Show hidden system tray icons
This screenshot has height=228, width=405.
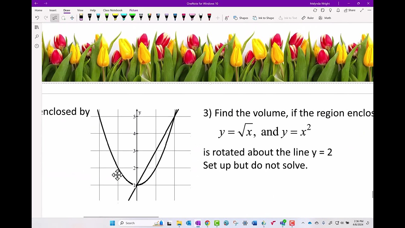pyautogui.click(x=303, y=223)
